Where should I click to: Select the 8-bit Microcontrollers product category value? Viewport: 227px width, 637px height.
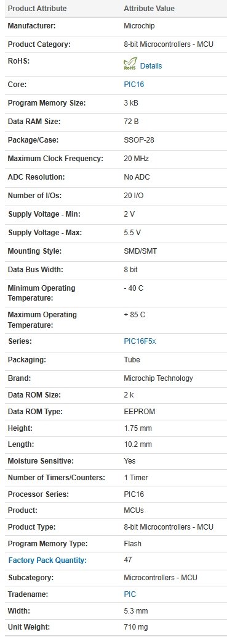(x=169, y=44)
